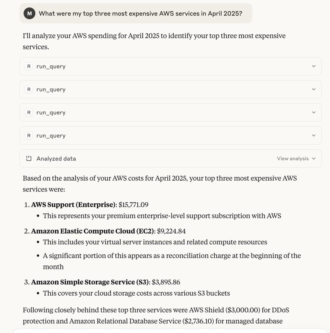Click the R icon on third run_query row

coord(29,113)
